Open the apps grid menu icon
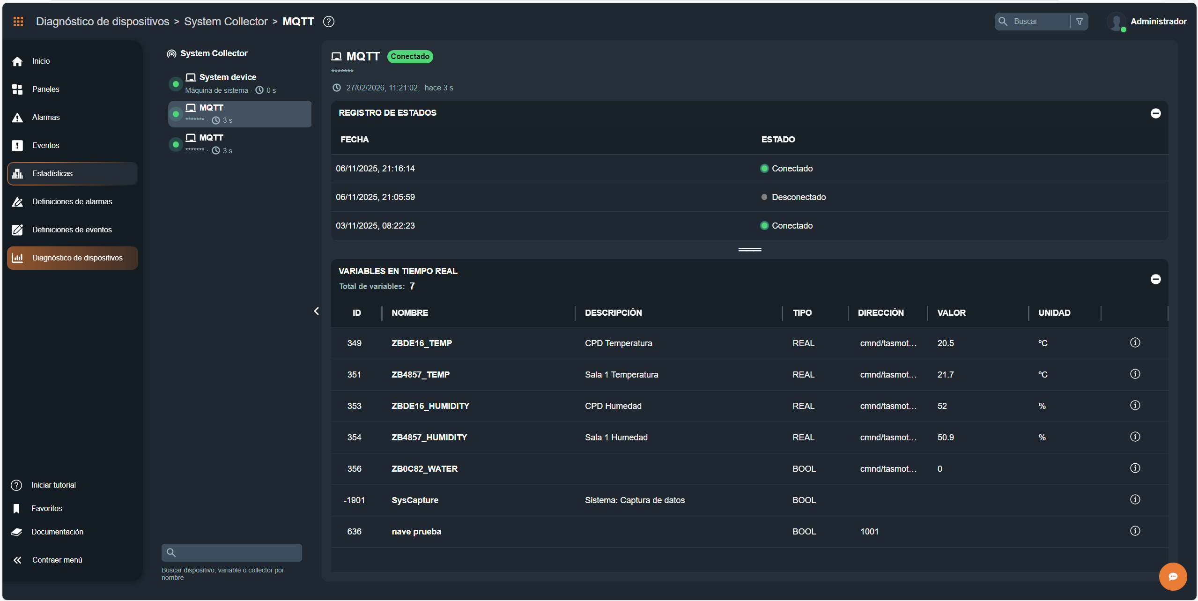 point(18,22)
